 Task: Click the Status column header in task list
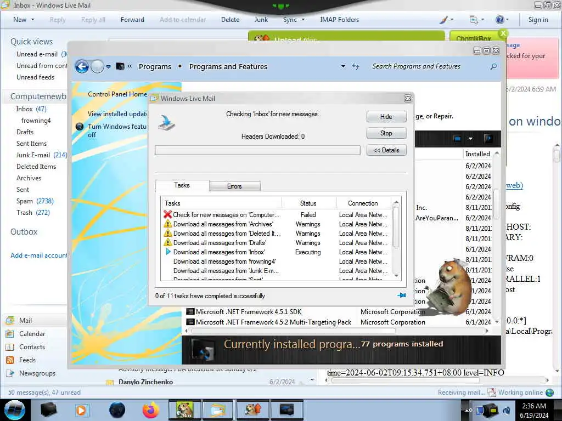tap(308, 203)
